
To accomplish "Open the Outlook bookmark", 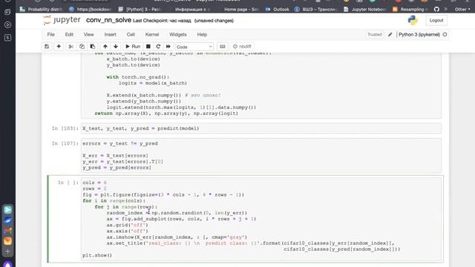I will pyautogui.click(x=277, y=10).
